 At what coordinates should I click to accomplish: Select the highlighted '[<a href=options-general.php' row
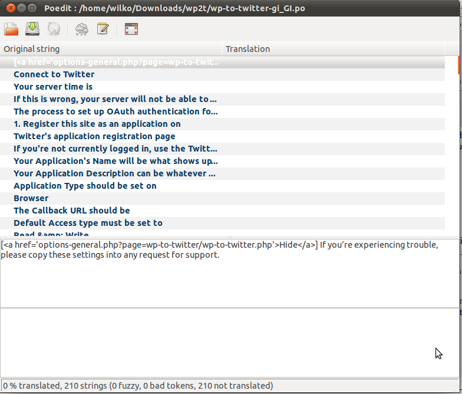[223, 62]
